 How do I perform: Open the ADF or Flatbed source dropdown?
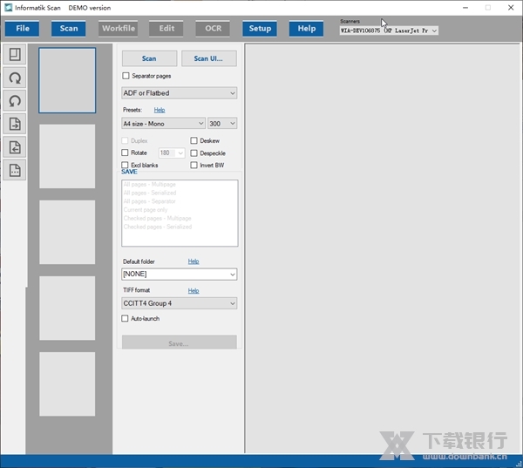(179, 93)
